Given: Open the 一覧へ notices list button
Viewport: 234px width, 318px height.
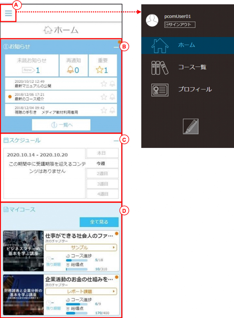Looking at the screenshot, I should [x=61, y=125].
